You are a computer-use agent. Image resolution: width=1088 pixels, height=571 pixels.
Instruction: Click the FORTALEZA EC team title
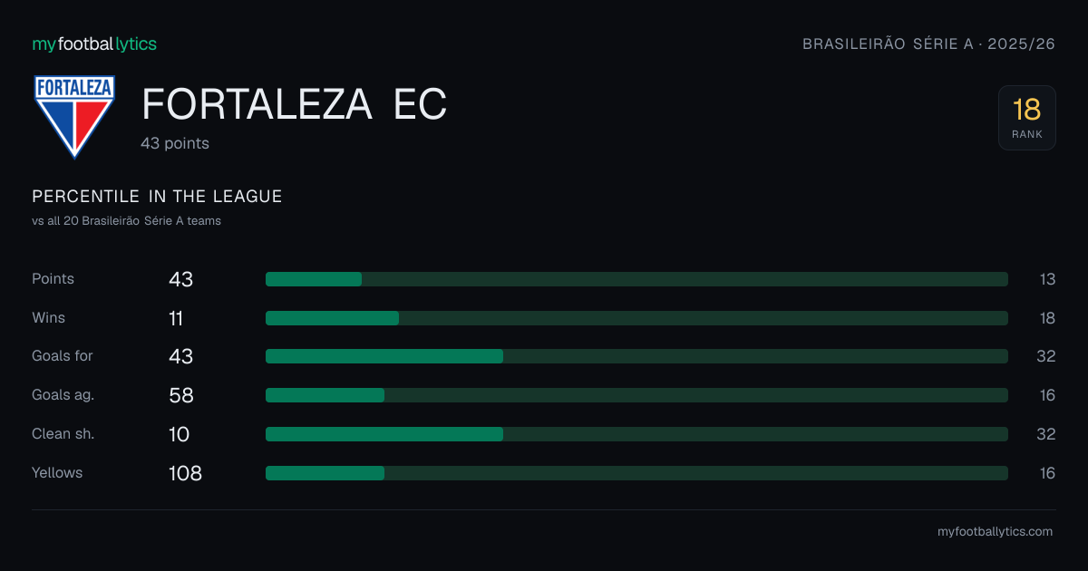point(295,105)
